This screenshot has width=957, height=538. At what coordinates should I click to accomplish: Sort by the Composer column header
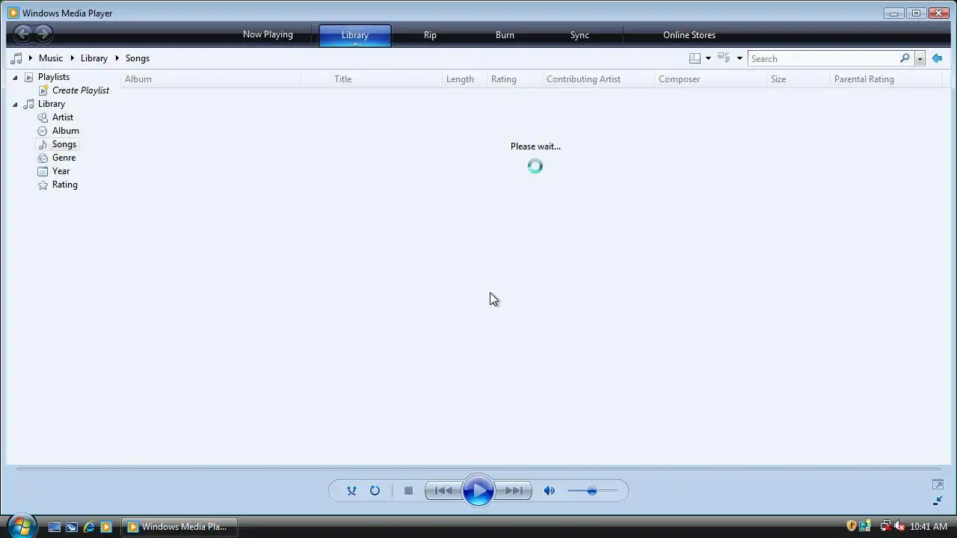pos(710,79)
